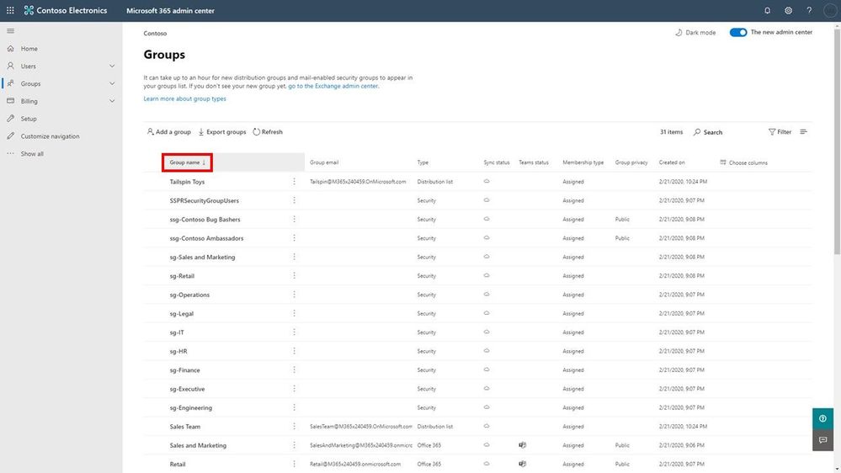Screen dimensions: 841x473
Task: Open help question mark in header
Action: (809, 10)
